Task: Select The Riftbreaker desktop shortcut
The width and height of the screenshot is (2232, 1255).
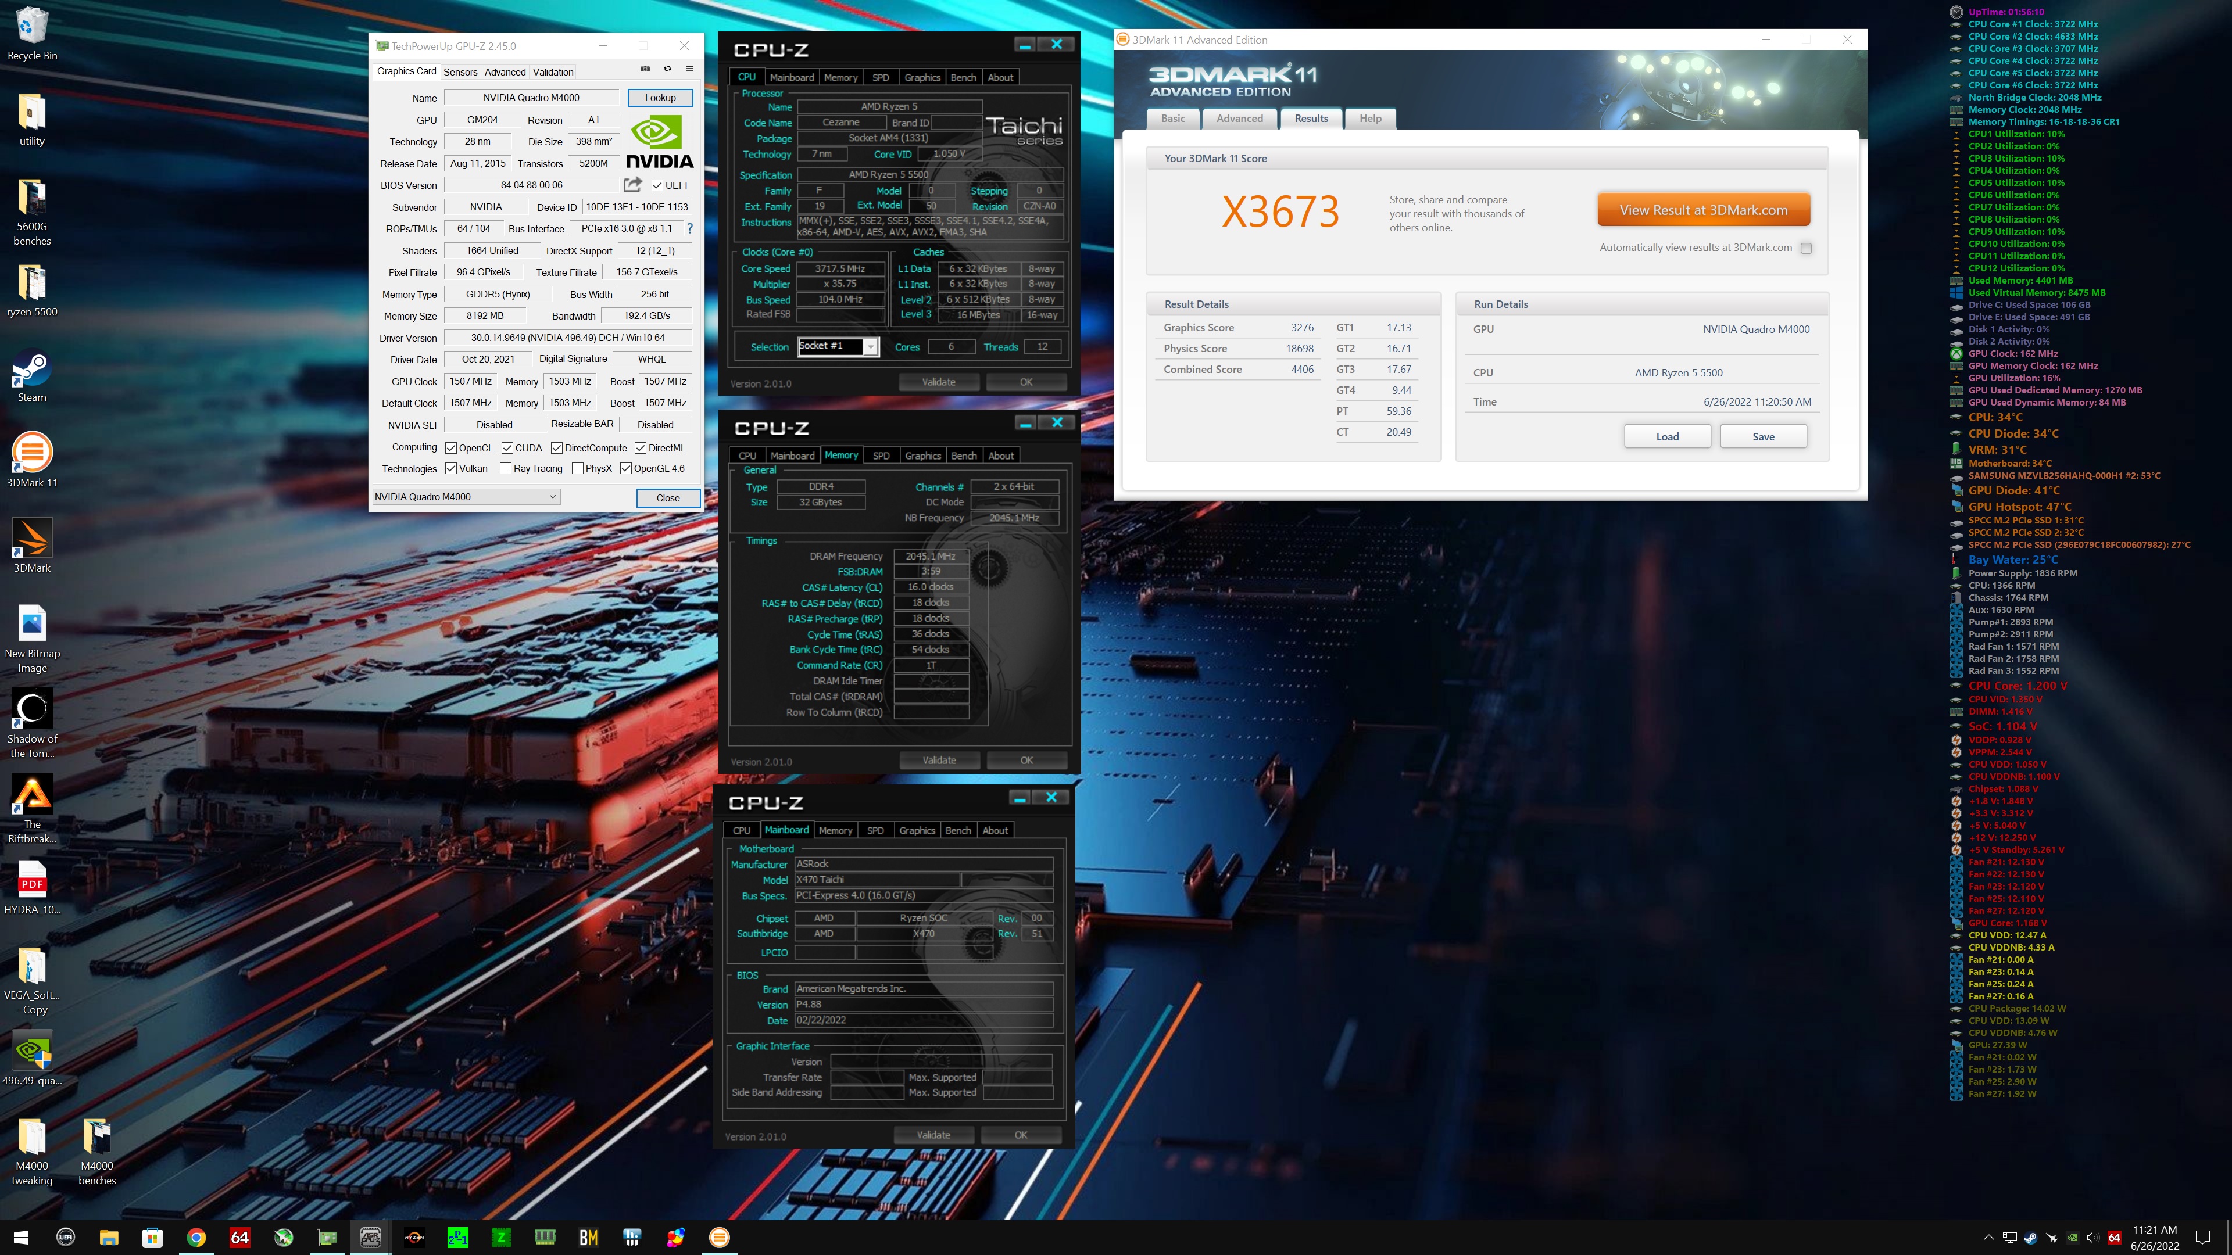Action: tap(32, 809)
